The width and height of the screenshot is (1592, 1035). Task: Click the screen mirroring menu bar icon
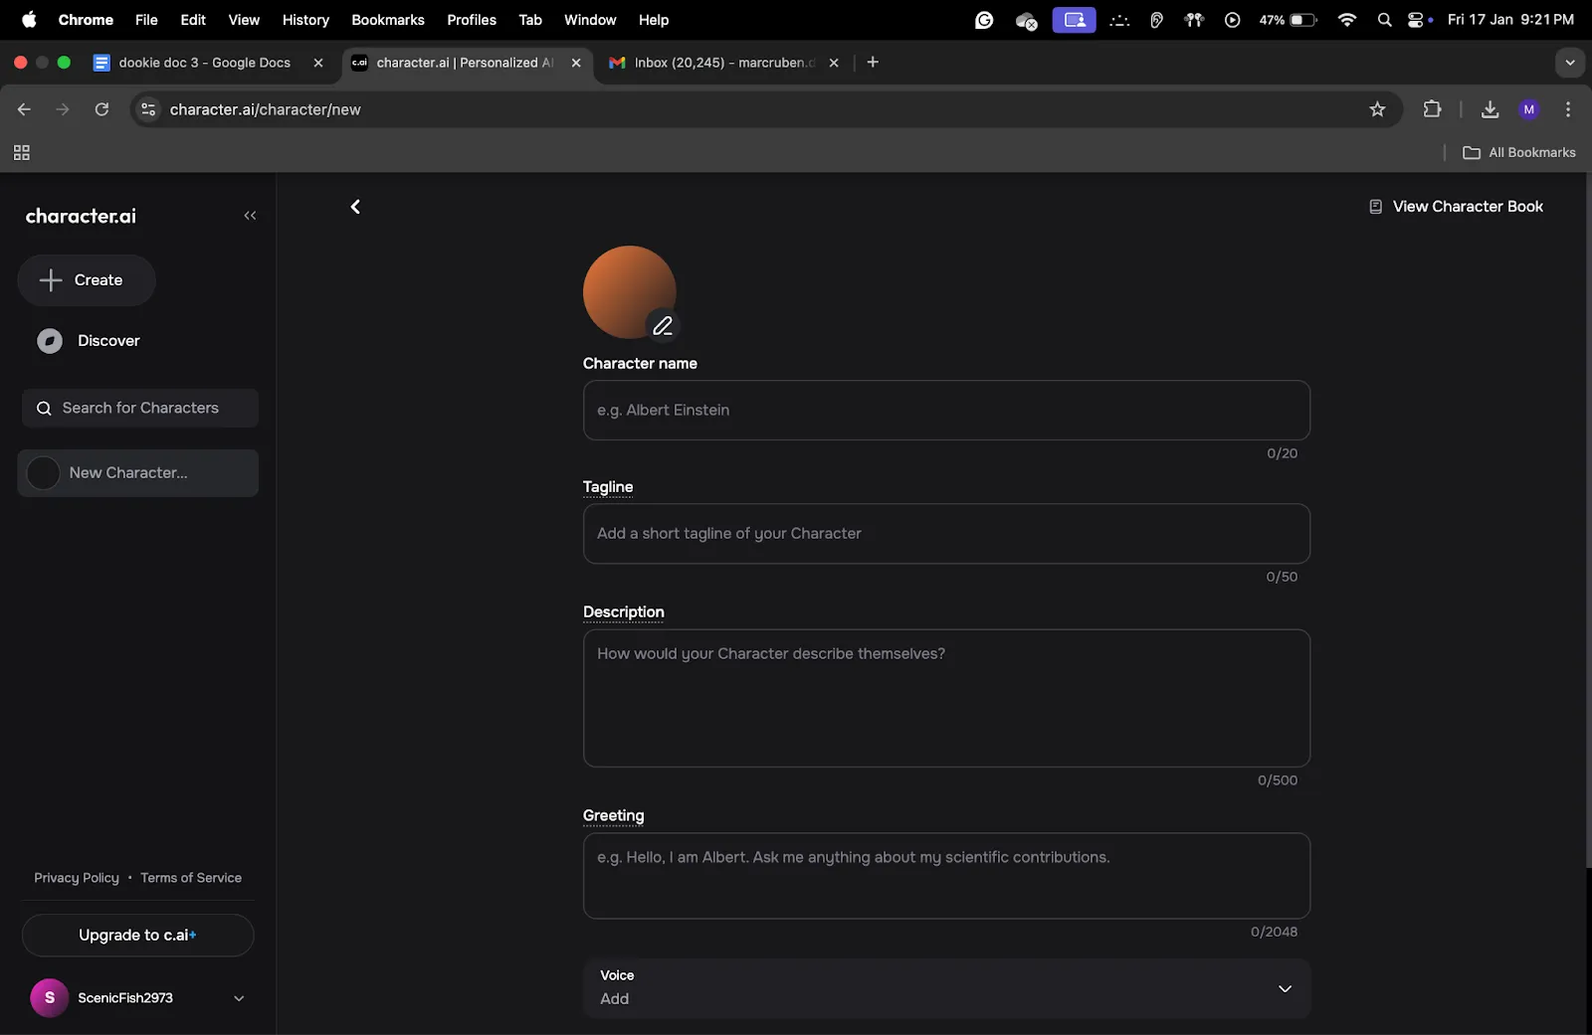click(1075, 20)
